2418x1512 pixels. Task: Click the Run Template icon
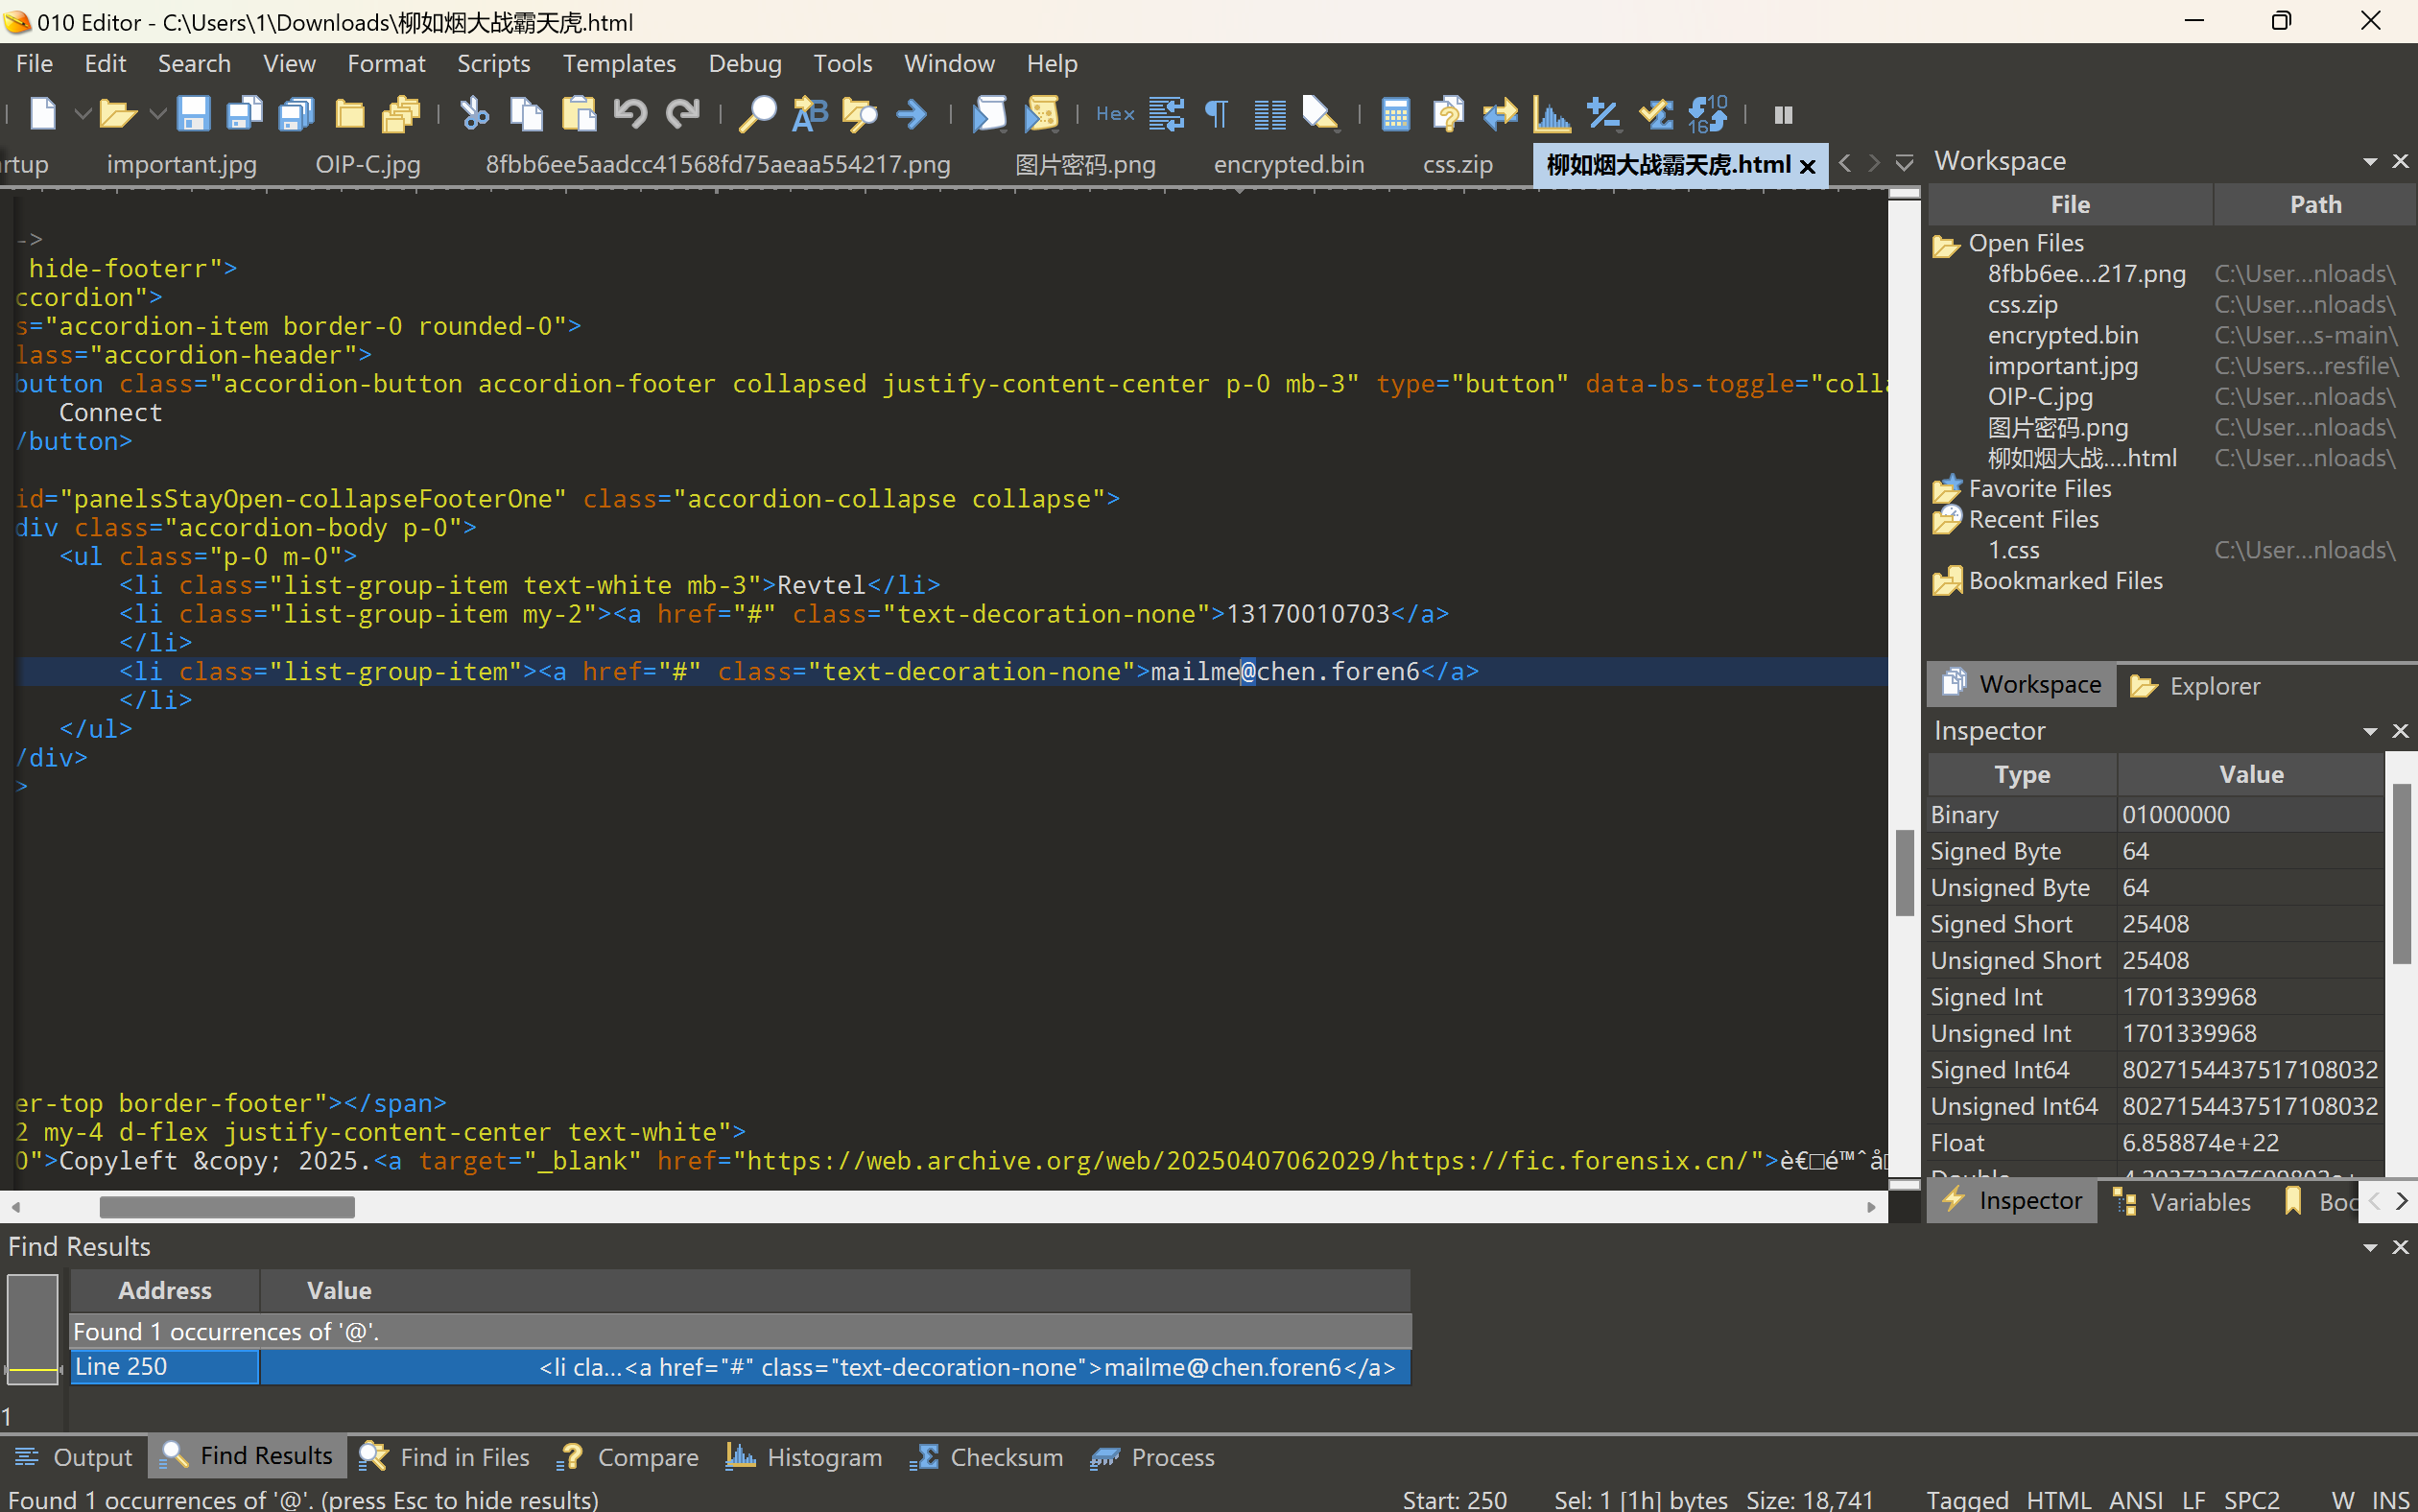[x=1041, y=114]
